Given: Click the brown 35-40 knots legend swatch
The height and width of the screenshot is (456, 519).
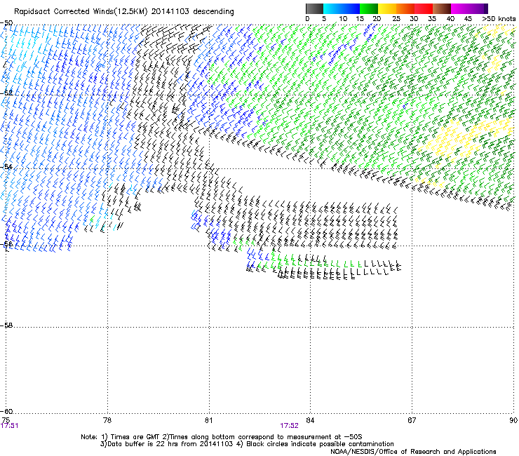Looking at the screenshot, I should pyautogui.click(x=442, y=8).
